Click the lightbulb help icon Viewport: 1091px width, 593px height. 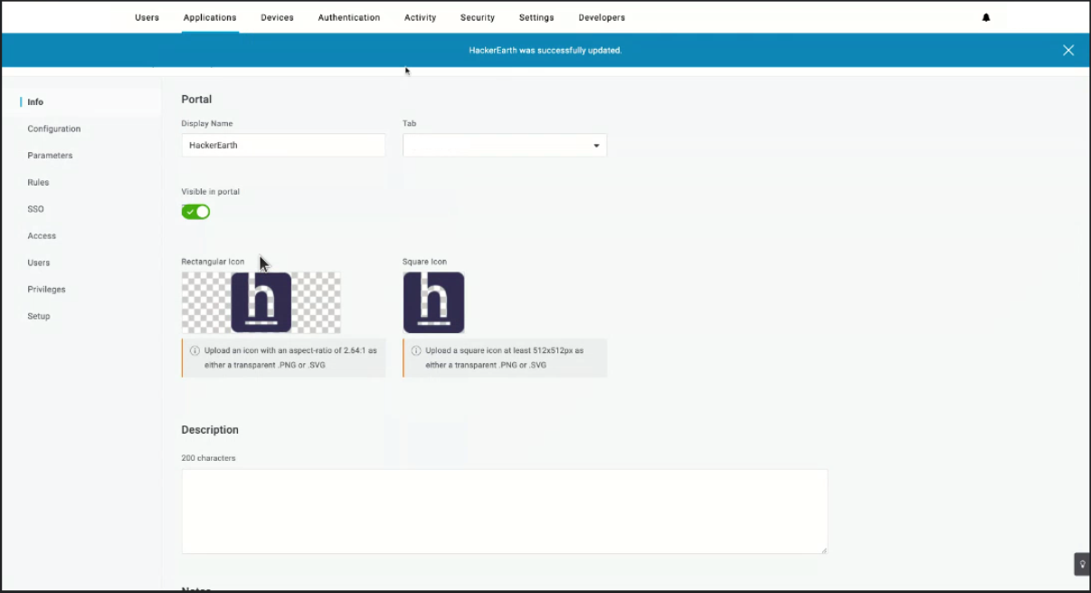click(x=1082, y=564)
